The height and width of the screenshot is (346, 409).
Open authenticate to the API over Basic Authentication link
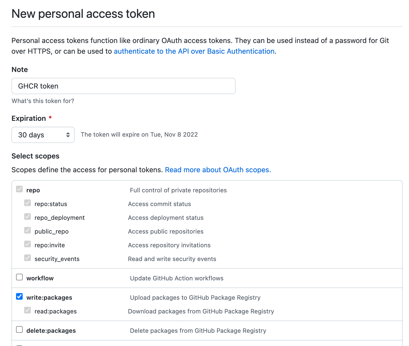[194, 51]
